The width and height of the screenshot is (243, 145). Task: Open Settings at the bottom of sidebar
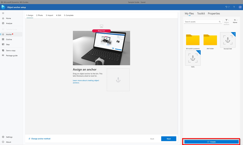(x=9, y=137)
